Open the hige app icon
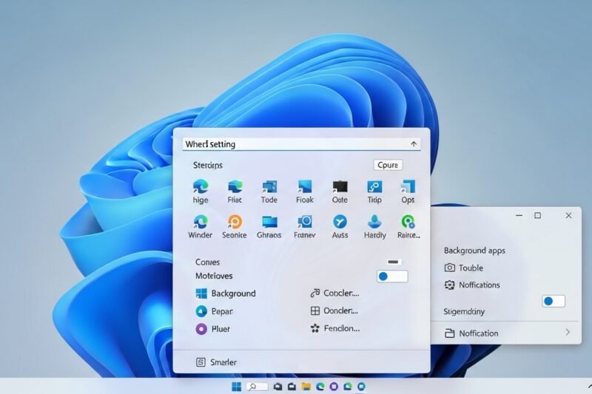This screenshot has height=394, width=592. point(201,186)
